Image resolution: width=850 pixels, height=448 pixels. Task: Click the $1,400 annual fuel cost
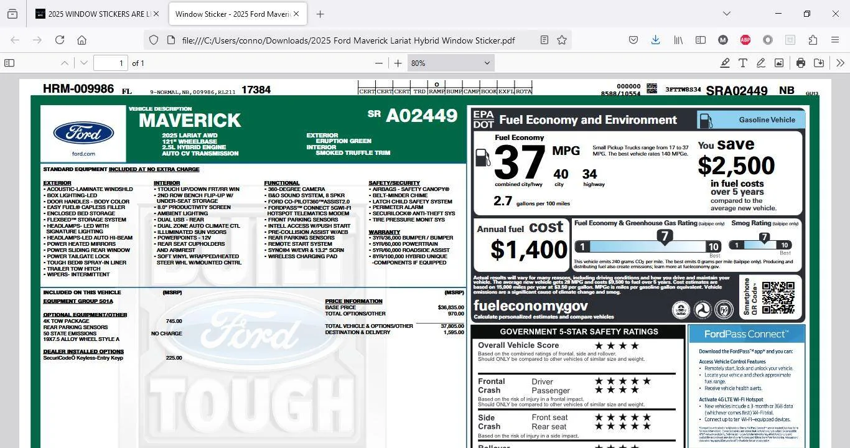[x=529, y=250]
